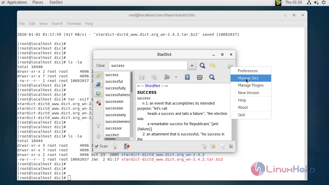Print the definition using printer icon
The image size is (329, 185).
[200, 77]
